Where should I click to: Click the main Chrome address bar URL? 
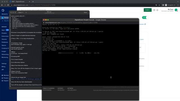pos(34,5)
